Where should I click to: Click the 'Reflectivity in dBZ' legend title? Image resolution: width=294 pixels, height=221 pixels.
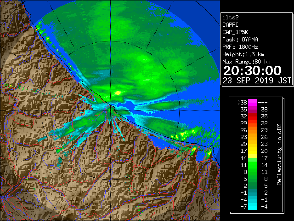pos(279,155)
